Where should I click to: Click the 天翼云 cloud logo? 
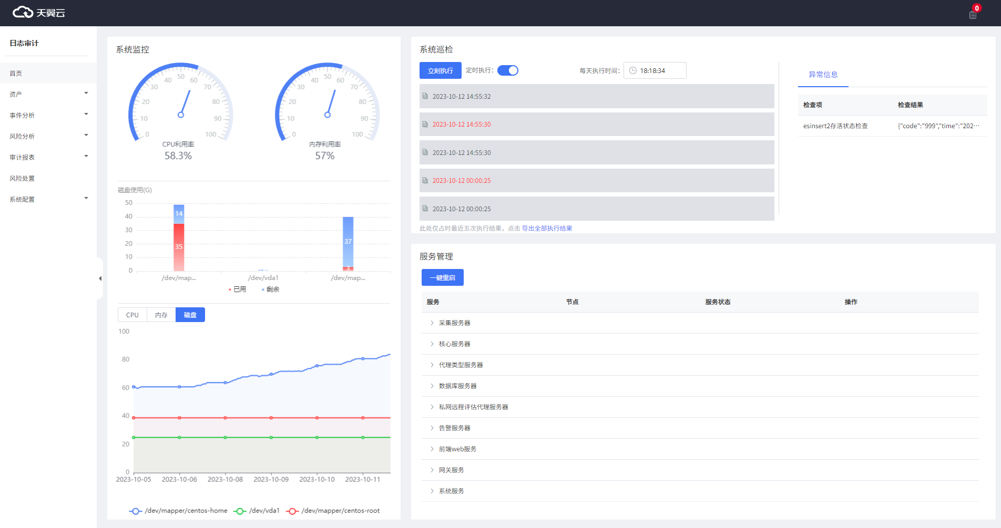click(x=38, y=13)
